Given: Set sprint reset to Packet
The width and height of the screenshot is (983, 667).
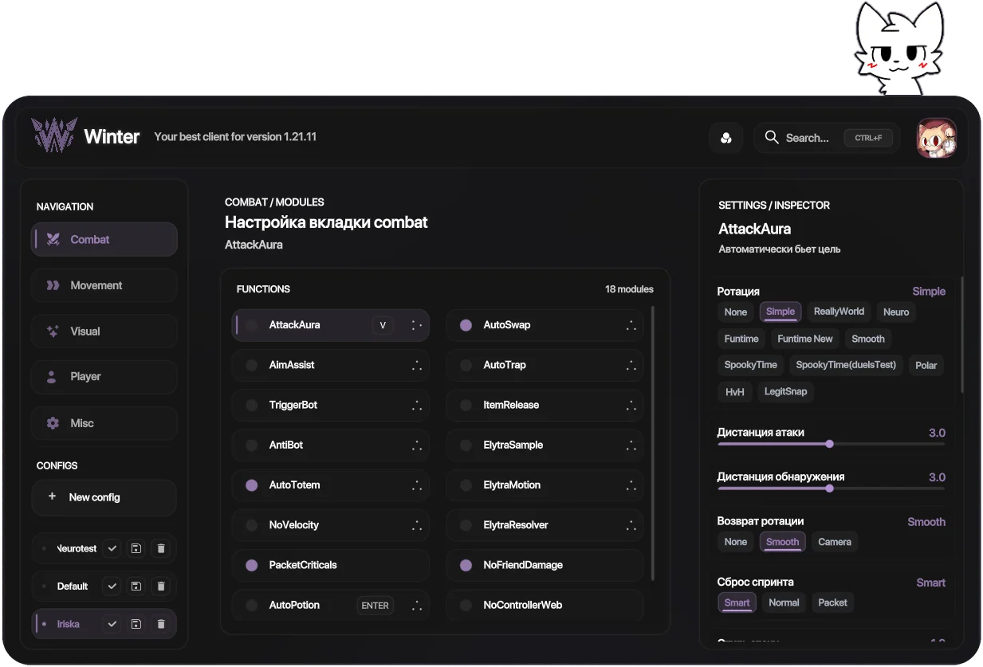Looking at the screenshot, I should click(x=833, y=602).
